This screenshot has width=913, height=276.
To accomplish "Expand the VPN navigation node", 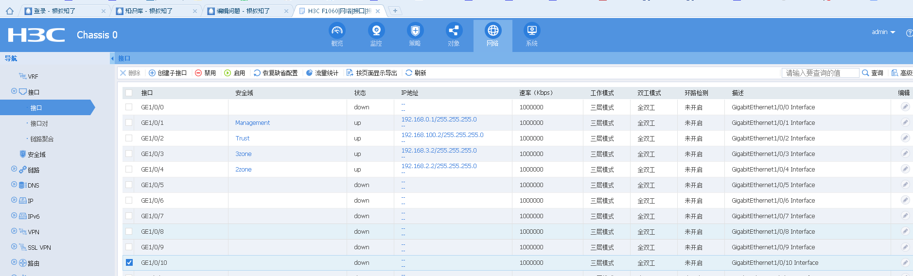I will pos(14,232).
